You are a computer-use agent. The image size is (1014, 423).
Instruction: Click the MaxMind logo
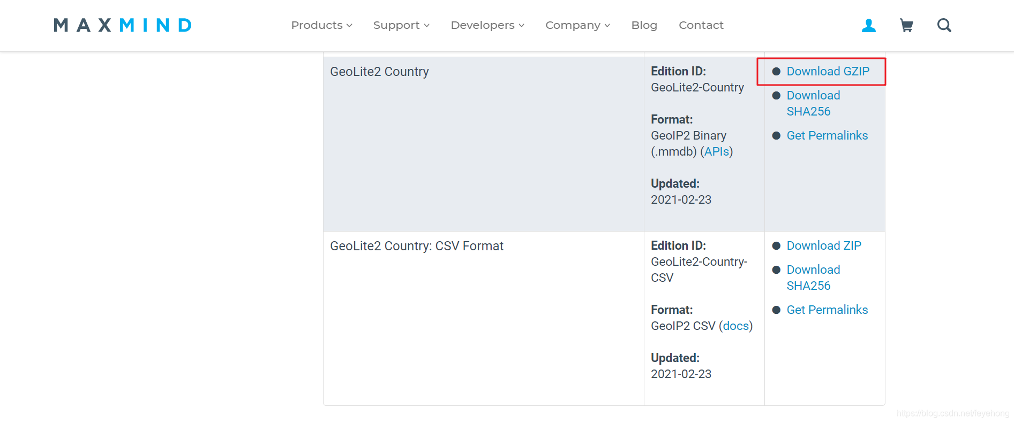123,25
